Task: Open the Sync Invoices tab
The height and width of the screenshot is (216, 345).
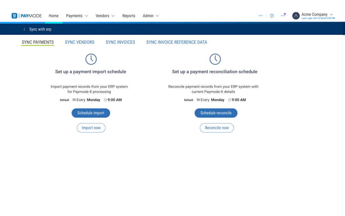Action: point(120,42)
